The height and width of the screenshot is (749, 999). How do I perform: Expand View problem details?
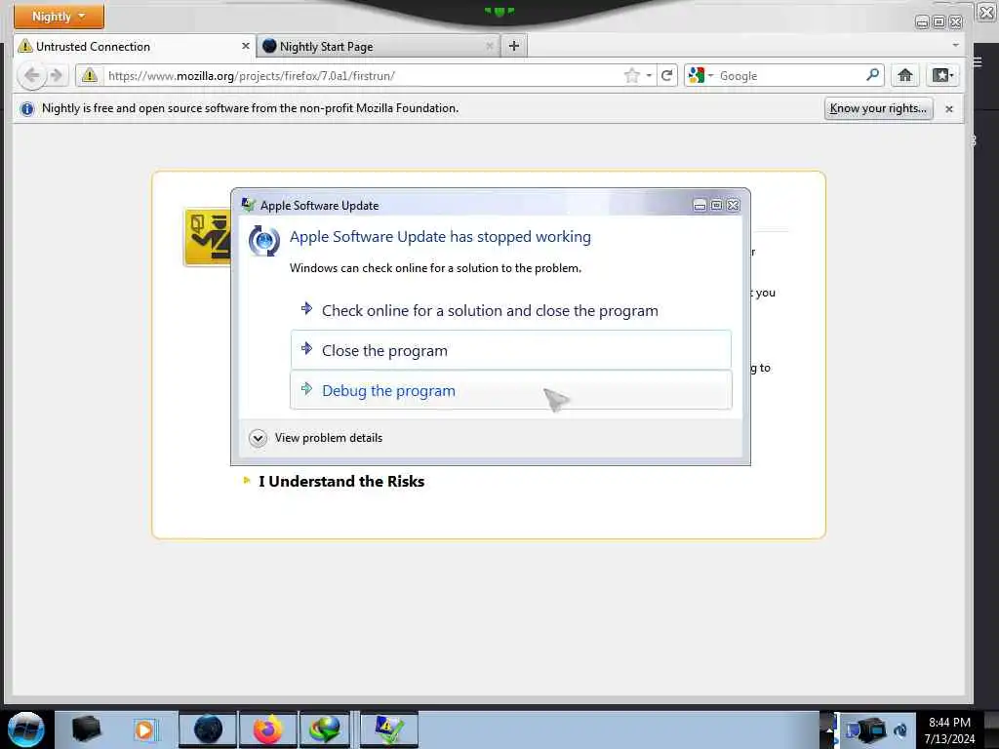[x=316, y=438]
